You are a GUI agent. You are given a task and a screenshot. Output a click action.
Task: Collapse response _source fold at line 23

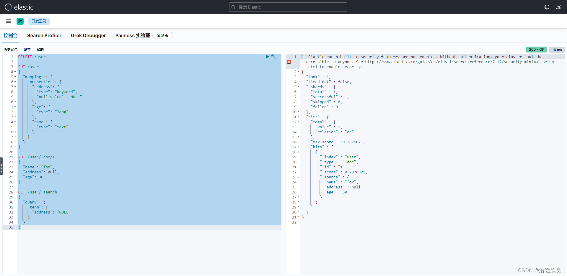click(x=299, y=177)
